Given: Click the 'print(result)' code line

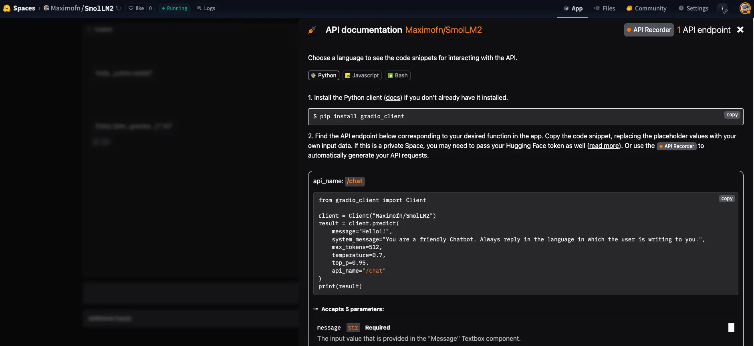Looking at the screenshot, I should click(x=340, y=286).
